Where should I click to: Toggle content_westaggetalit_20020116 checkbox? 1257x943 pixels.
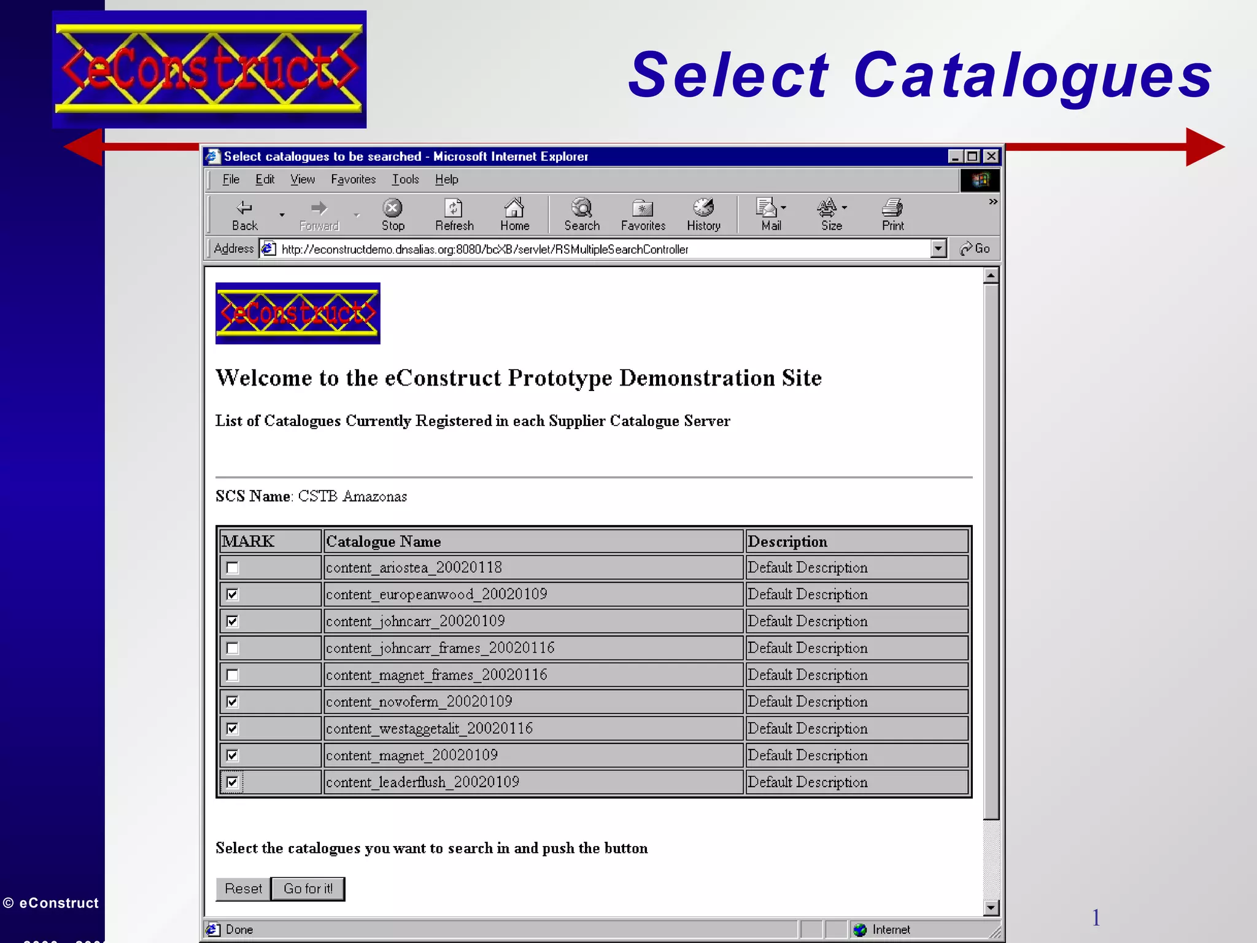coord(232,729)
